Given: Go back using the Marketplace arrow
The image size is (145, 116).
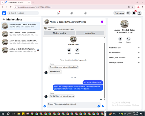Looking at the screenshot, I should (x=3, y=19).
